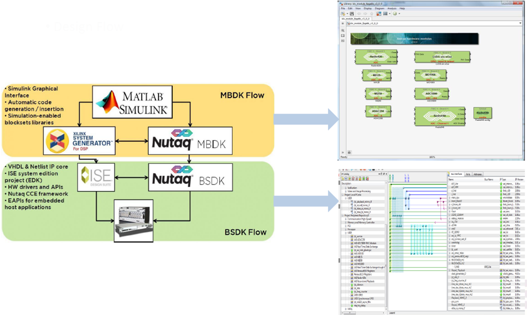Click the model explorer icon in the toolbar
Image resolution: width=527 pixels, height=315 pixels.
385,14
